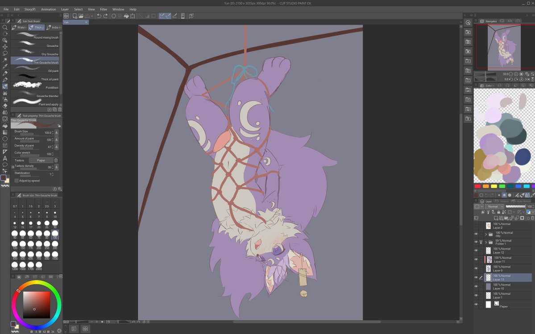Open the Animation menu
The image size is (535, 334).
pos(49,9)
